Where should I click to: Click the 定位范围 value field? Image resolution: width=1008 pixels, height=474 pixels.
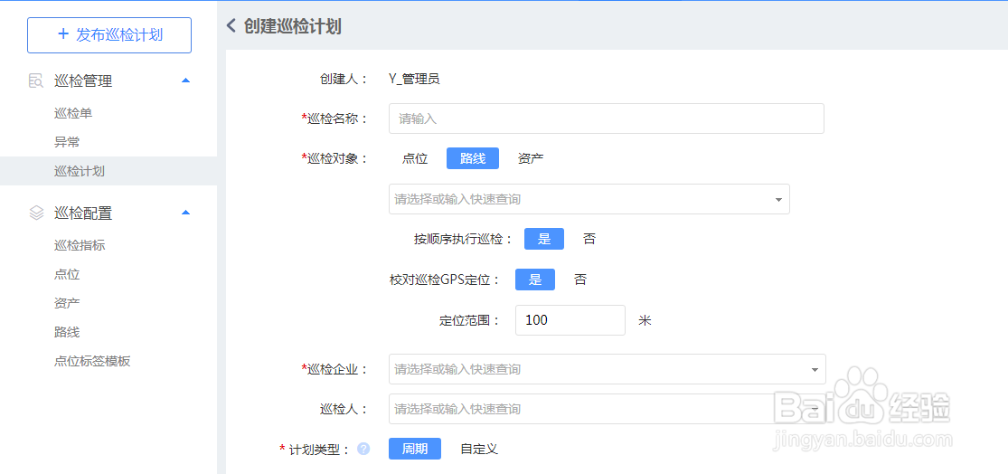(570, 320)
